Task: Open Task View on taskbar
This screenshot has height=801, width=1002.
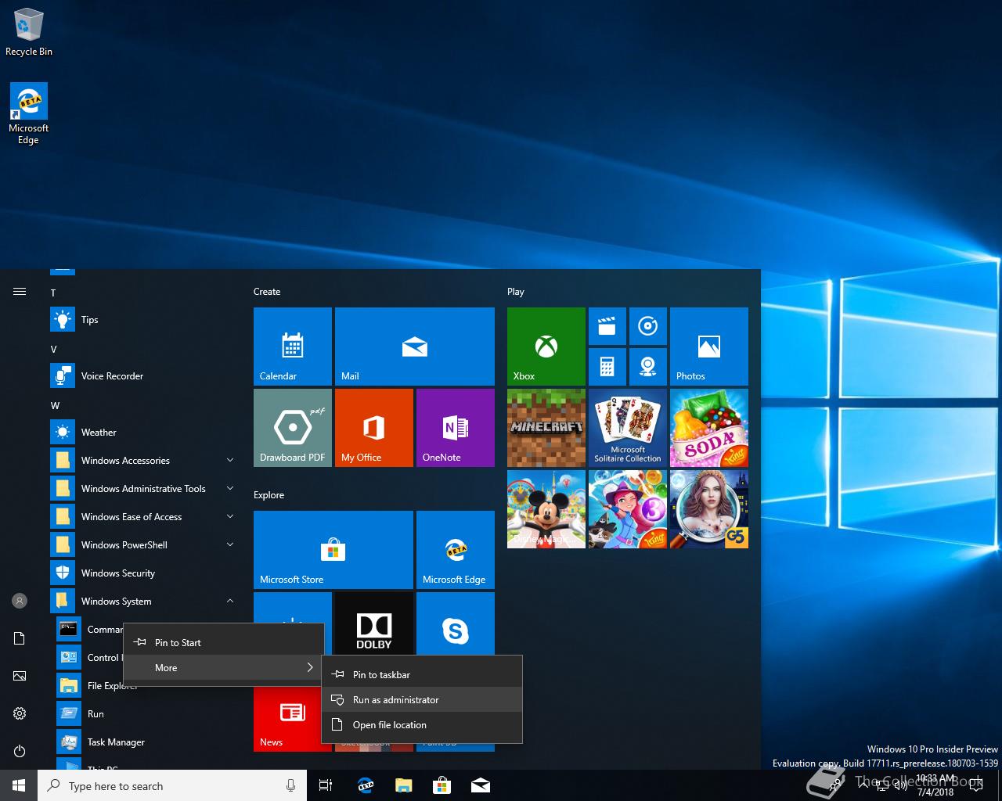Action: 326,785
